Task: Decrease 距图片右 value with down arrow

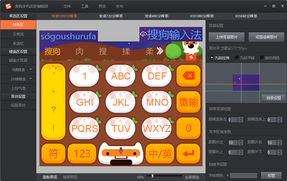Action: 280,144
